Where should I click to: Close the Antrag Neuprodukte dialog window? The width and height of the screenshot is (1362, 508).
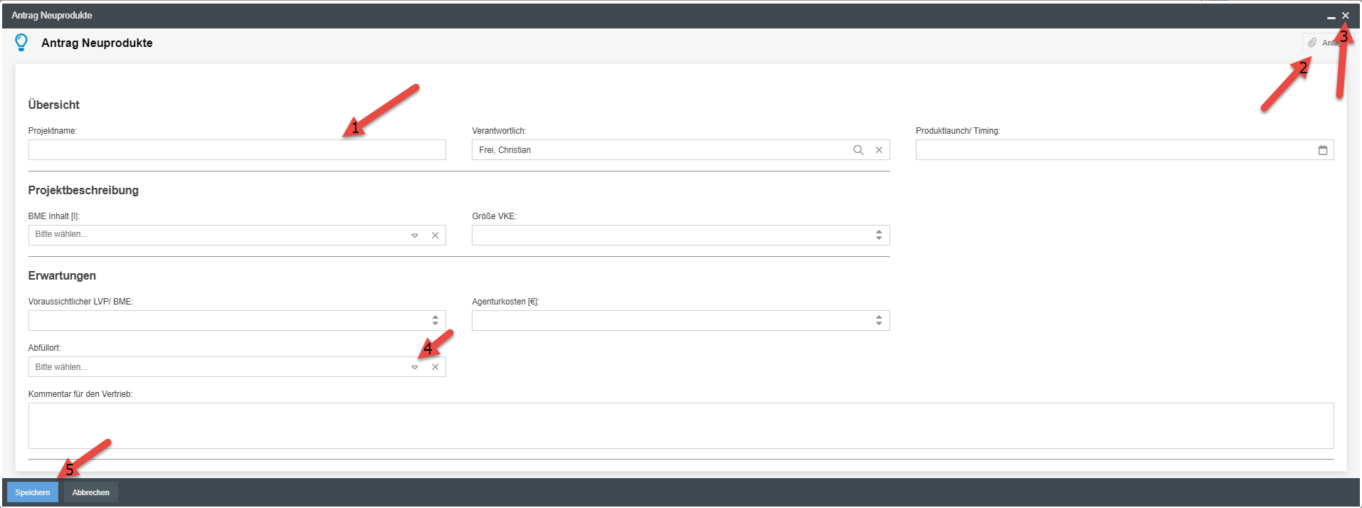1345,16
